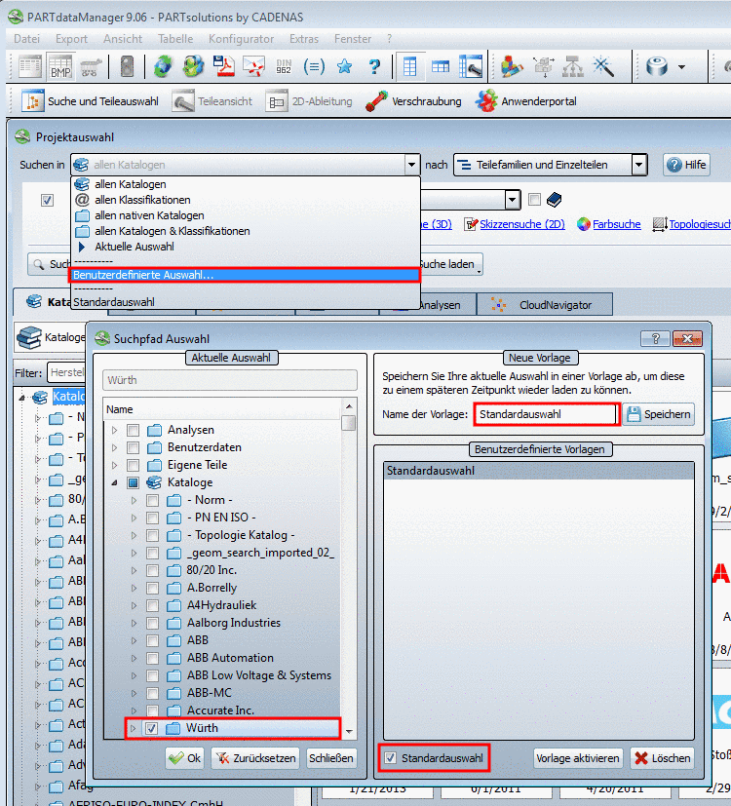
Task: Click the PDF export toolbar icon
Action: (223, 67)
